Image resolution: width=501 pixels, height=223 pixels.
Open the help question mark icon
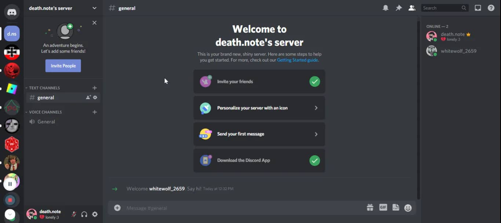(x=491, y=8)
